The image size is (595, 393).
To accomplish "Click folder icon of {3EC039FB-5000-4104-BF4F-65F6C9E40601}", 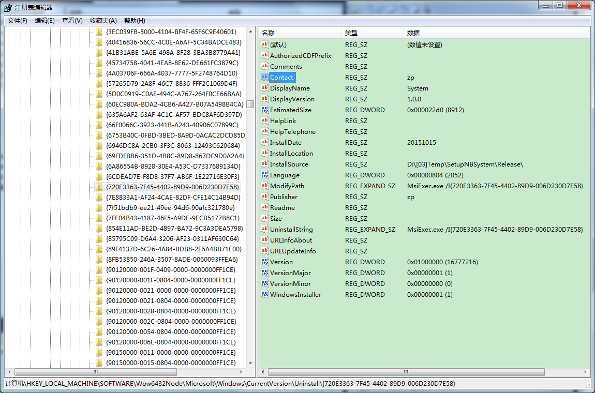I will [99, 32].
